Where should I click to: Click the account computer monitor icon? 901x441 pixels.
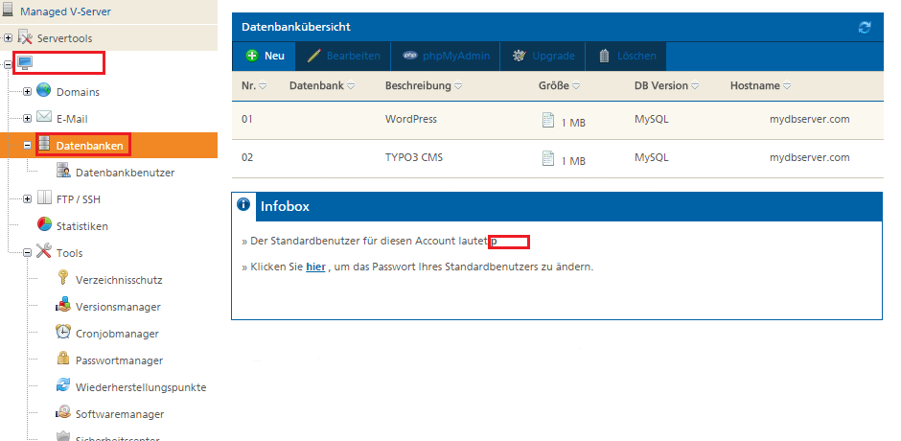25,62
